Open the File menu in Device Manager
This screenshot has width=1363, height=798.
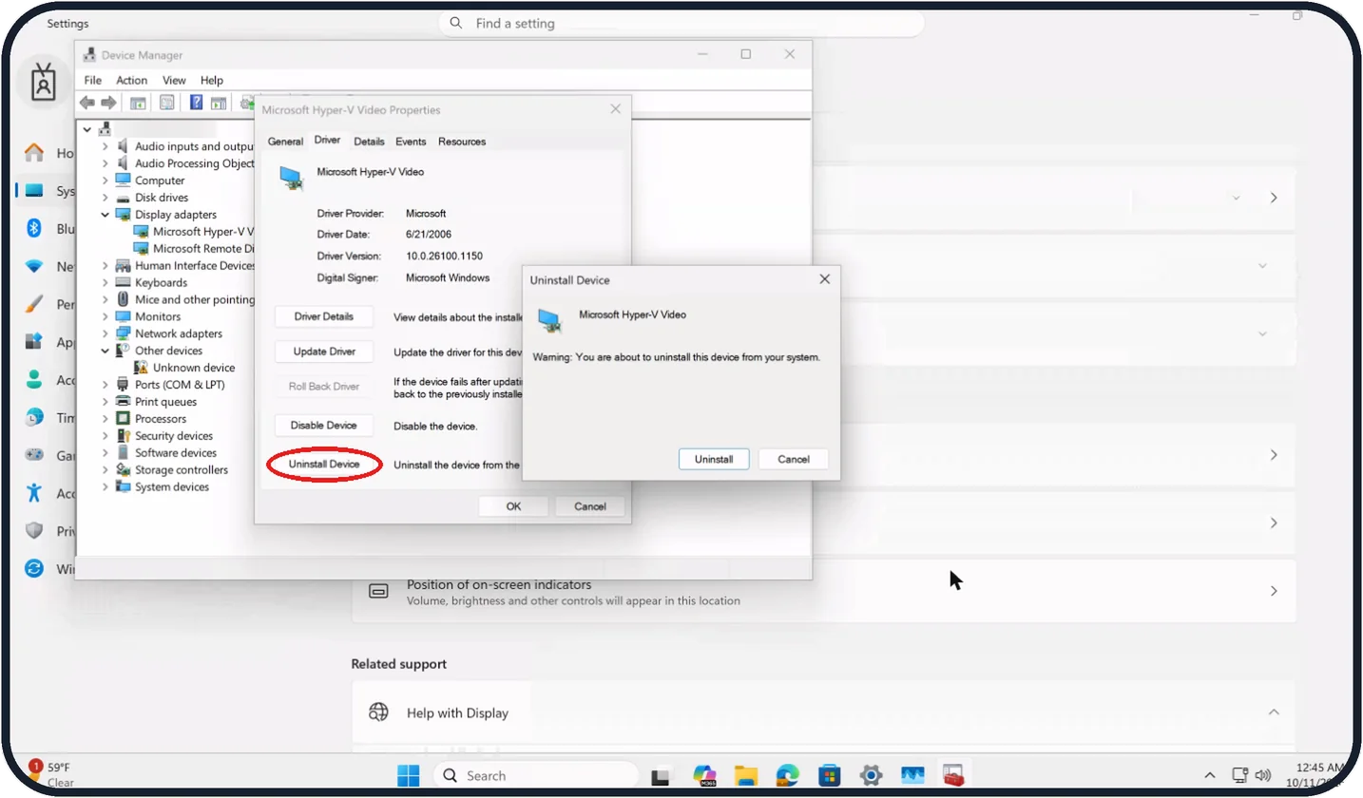point(92,81)
